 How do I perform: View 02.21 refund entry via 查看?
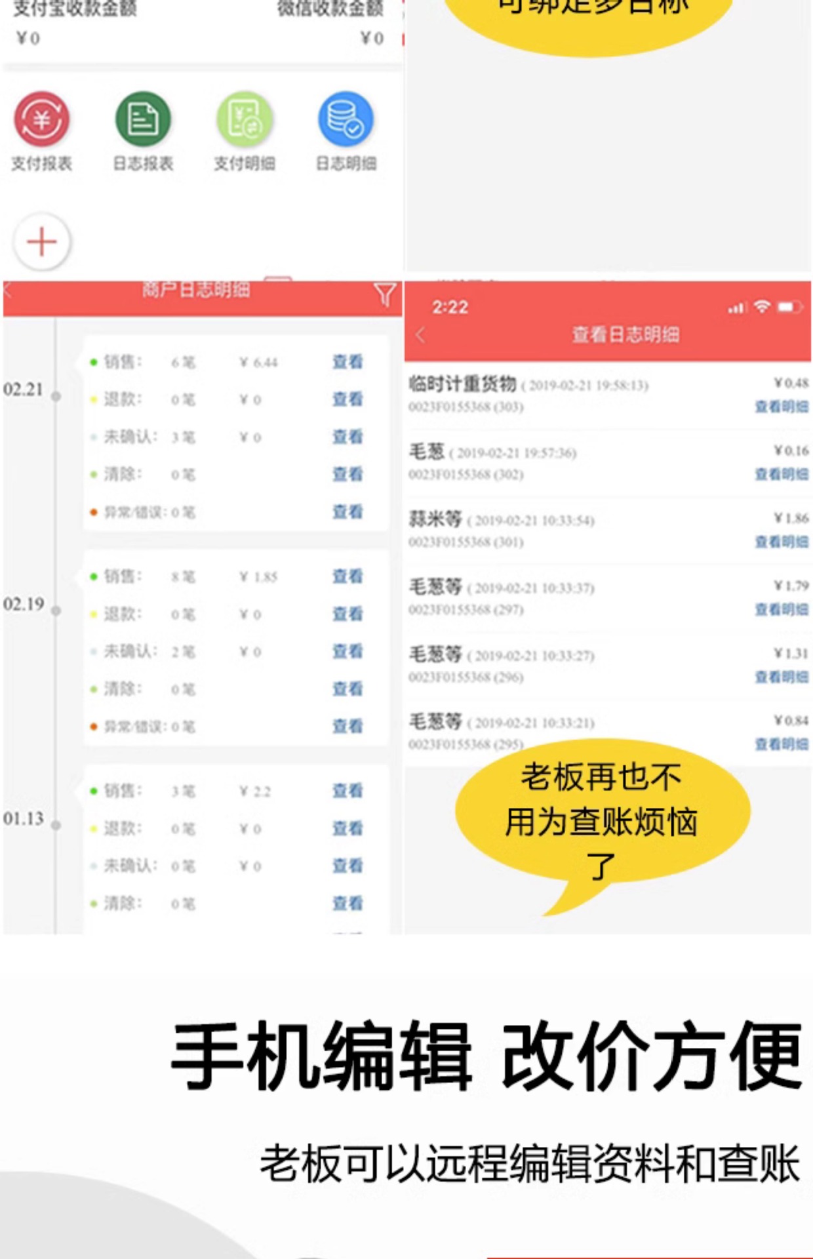(x=347, y=399)
